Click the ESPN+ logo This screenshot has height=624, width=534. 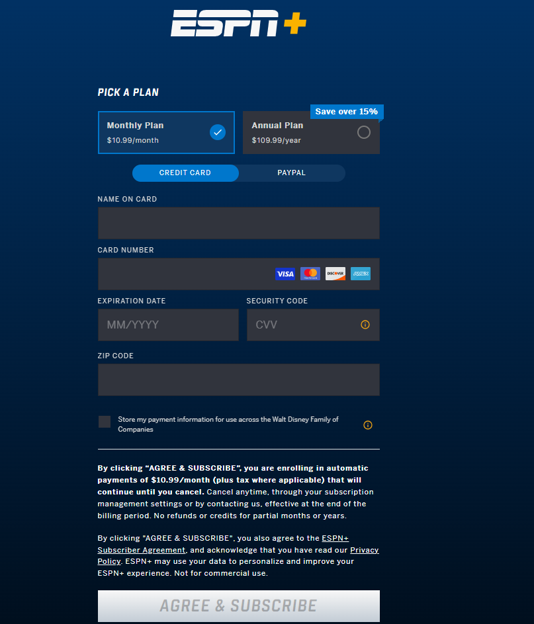tap(238, 24)
